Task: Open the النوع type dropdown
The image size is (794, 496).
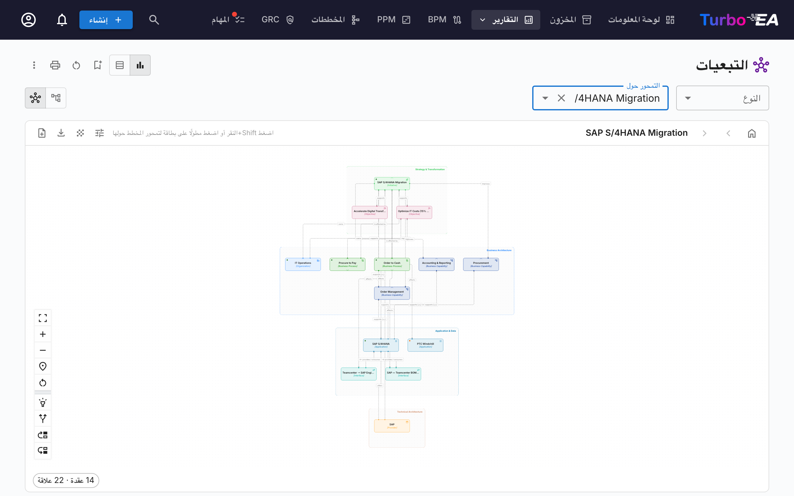Action: 722,98
